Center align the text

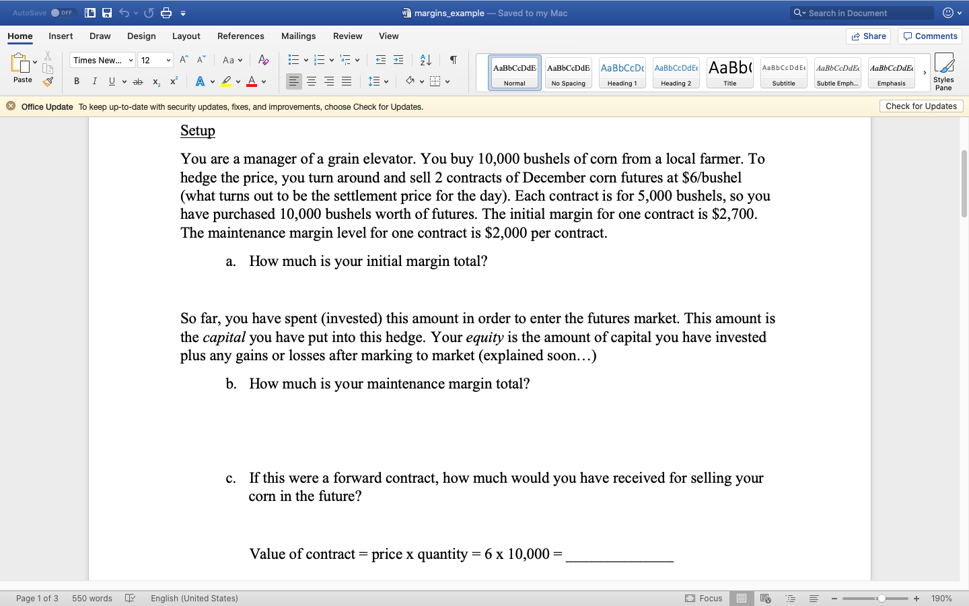[312, 81]
